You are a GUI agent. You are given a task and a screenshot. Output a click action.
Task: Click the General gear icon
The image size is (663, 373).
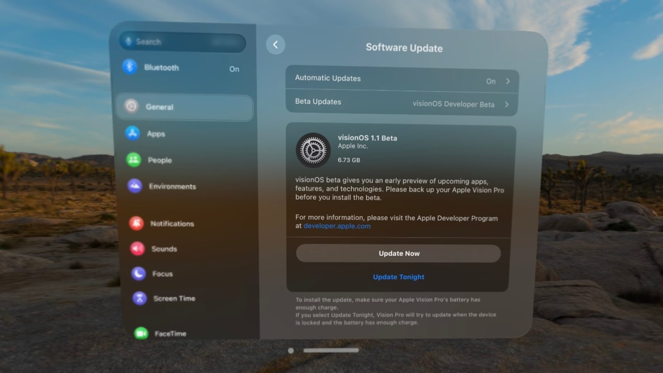click(x=131, y=106)
